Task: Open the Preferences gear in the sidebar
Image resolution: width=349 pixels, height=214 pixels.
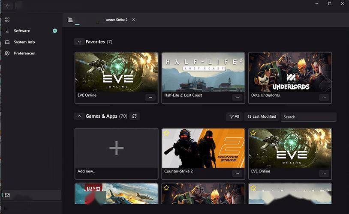Action: (x=7, y=53)
